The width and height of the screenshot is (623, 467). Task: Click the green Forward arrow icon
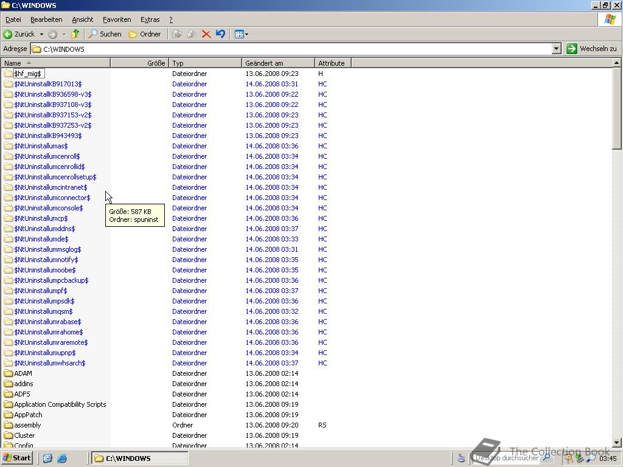(x=52, y=34)
